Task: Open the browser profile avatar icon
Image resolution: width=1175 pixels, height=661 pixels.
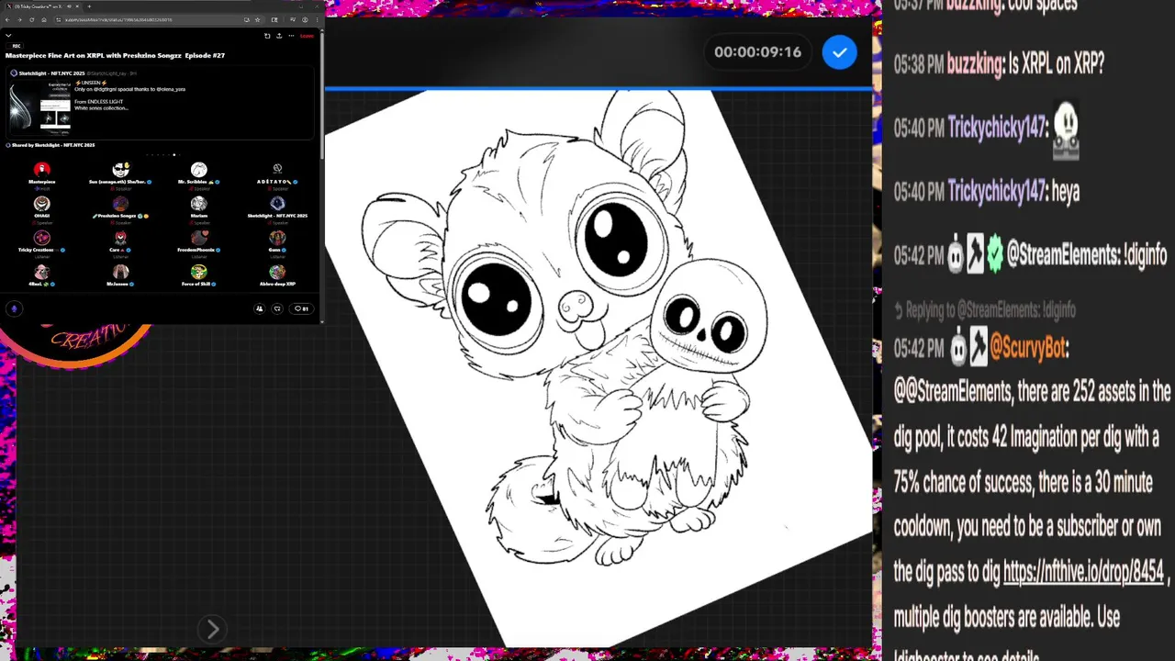Action: pos(305,19)
